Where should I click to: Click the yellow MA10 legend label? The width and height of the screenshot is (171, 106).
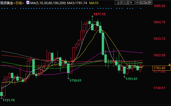[x=94, y=3]
